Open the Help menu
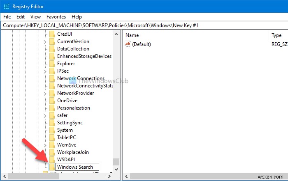The width and height of the screenshot is (288, 181). 77,17
